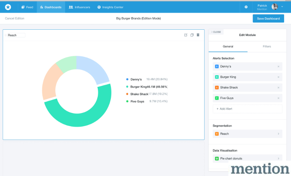The width and height of the screenshot is (291, 176).
Task: Delete the Reach module with trash icon
Action: [x=198, y=35]
